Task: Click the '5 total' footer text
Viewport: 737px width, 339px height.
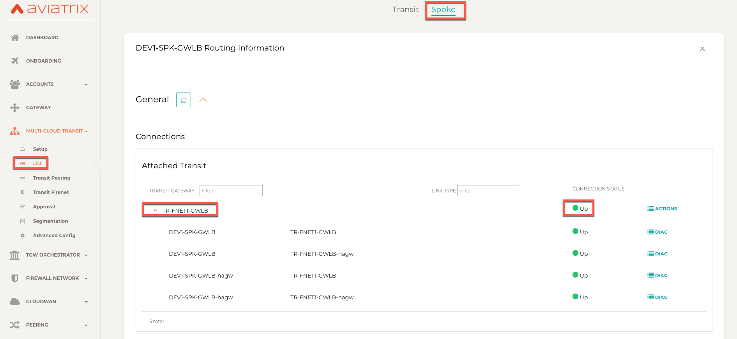Action: (x=156, y=322)
